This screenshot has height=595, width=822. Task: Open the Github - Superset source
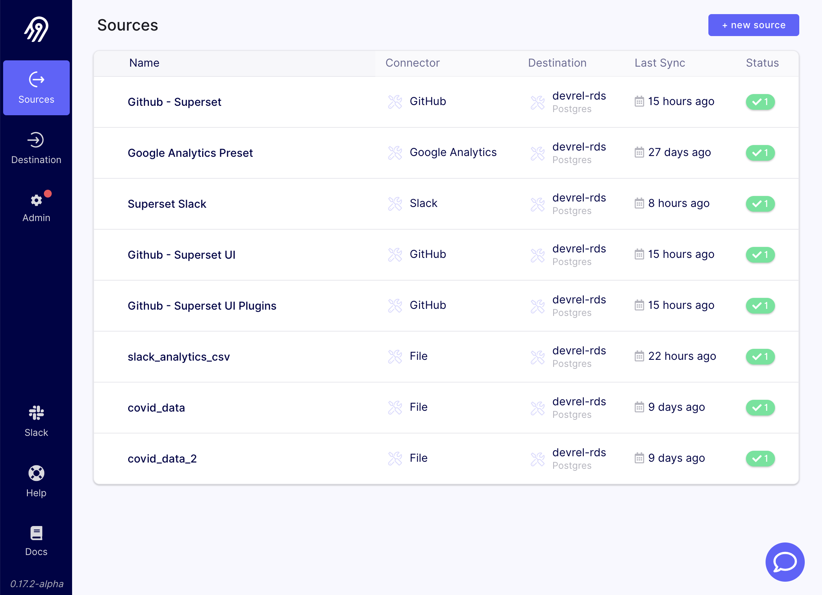(x=174, y=102)
